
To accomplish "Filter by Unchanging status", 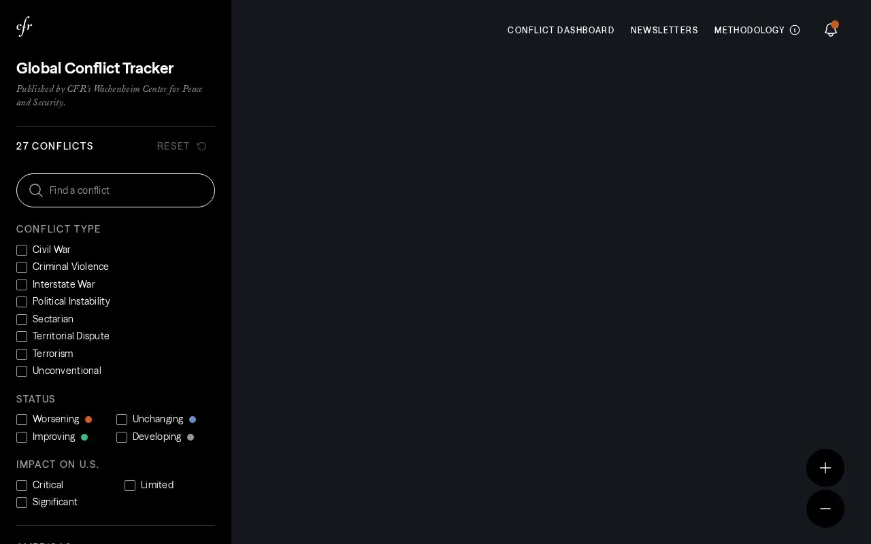I will pyautogui.click(x=122, y=420).
